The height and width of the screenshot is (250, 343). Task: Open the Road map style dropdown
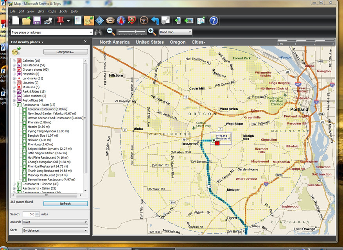point(176,32)
